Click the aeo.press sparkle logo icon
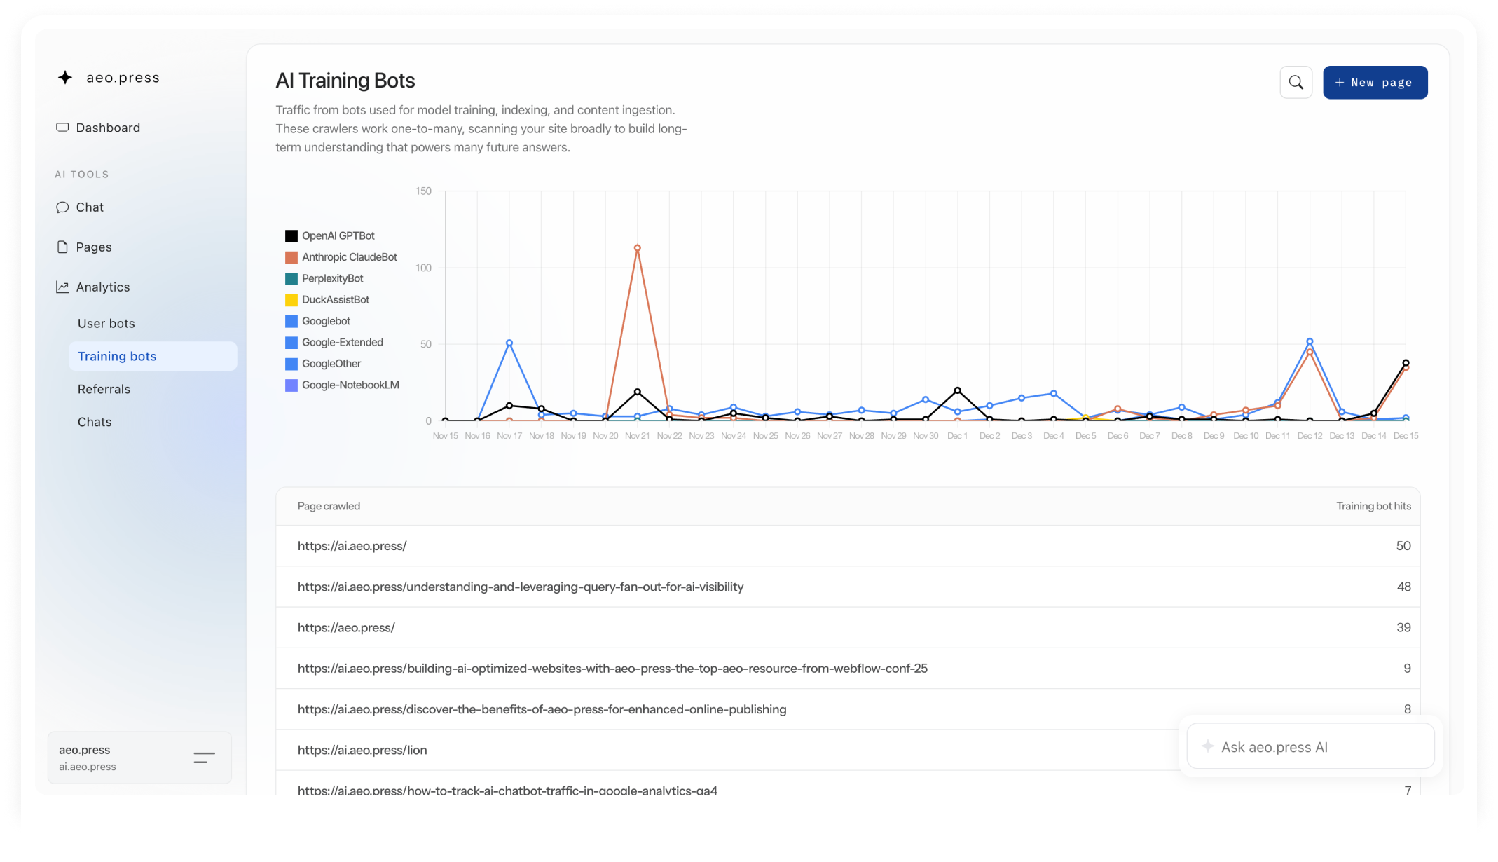The image size is (1498, 862). pyautogui.click(x=65, y=78)
